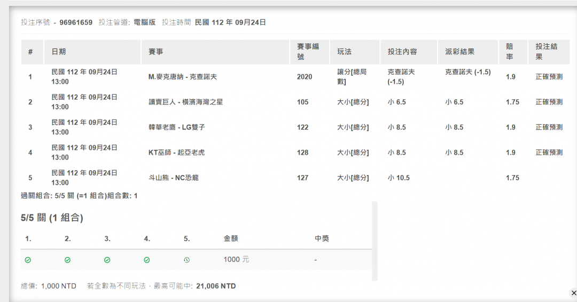Select bet serial number 96961659
This screenshot has width=577, height=302.
pos(76,22)
